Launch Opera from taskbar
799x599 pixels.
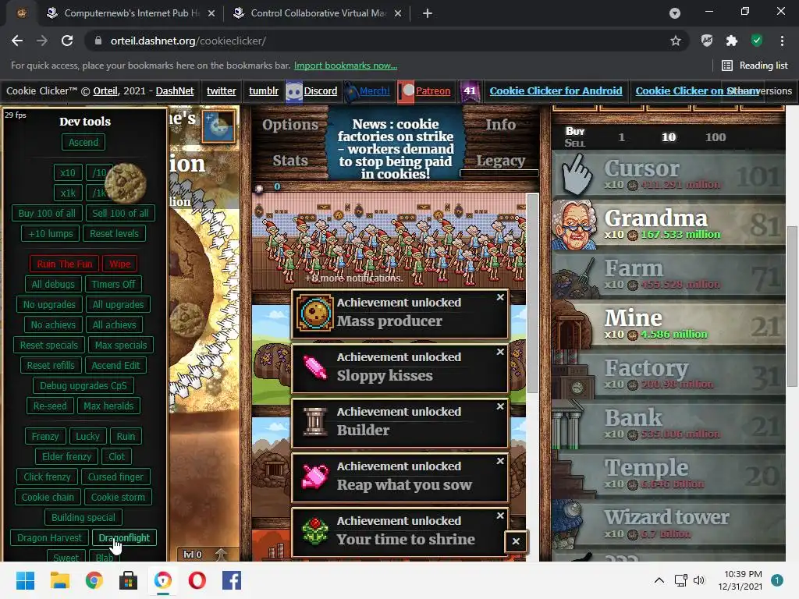[x=197, y=580]
